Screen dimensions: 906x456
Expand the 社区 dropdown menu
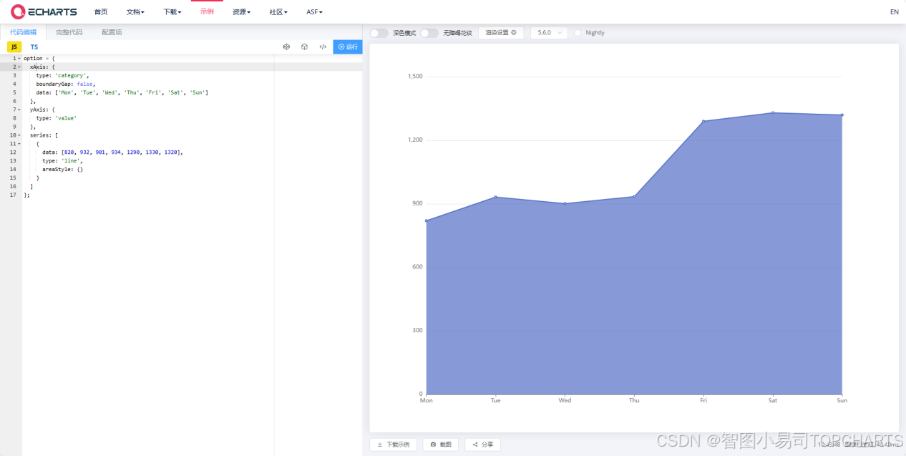pyautogui.click(x=278, y=12)
